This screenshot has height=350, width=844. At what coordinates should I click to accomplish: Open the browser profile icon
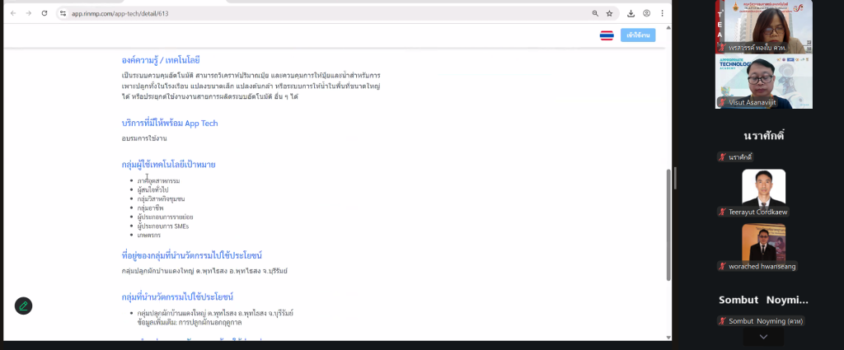[646, 13]
